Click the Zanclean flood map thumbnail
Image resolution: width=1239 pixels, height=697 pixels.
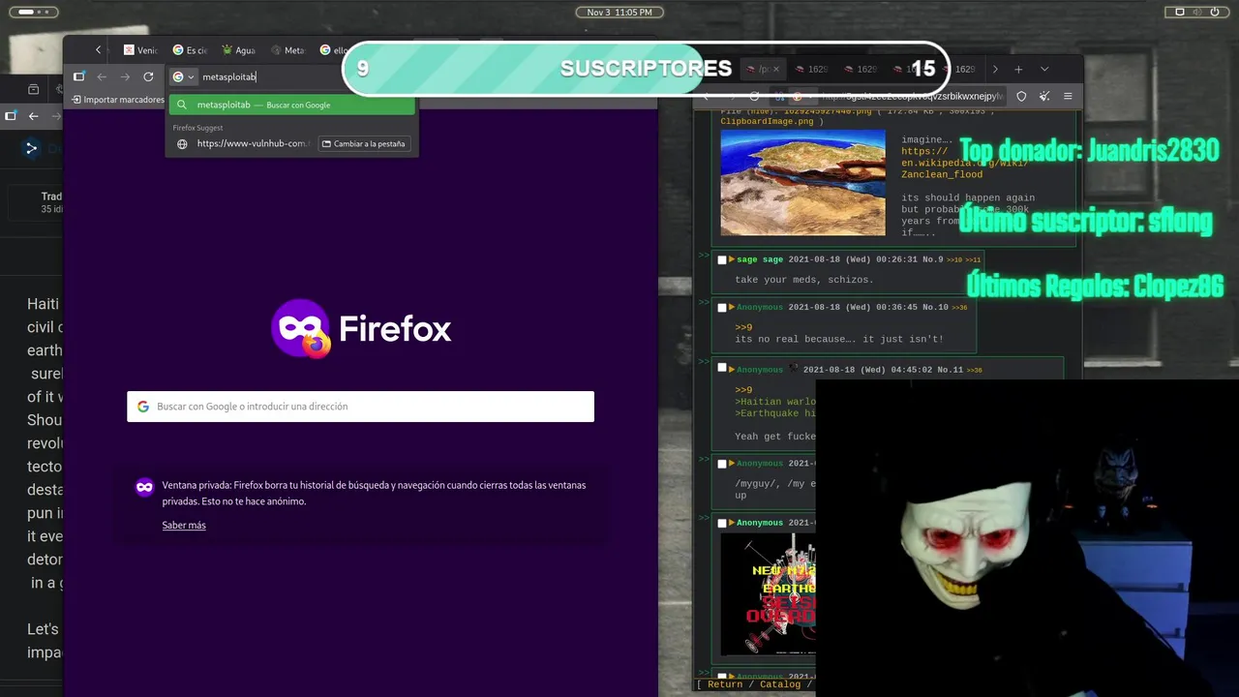pos(802,182)
